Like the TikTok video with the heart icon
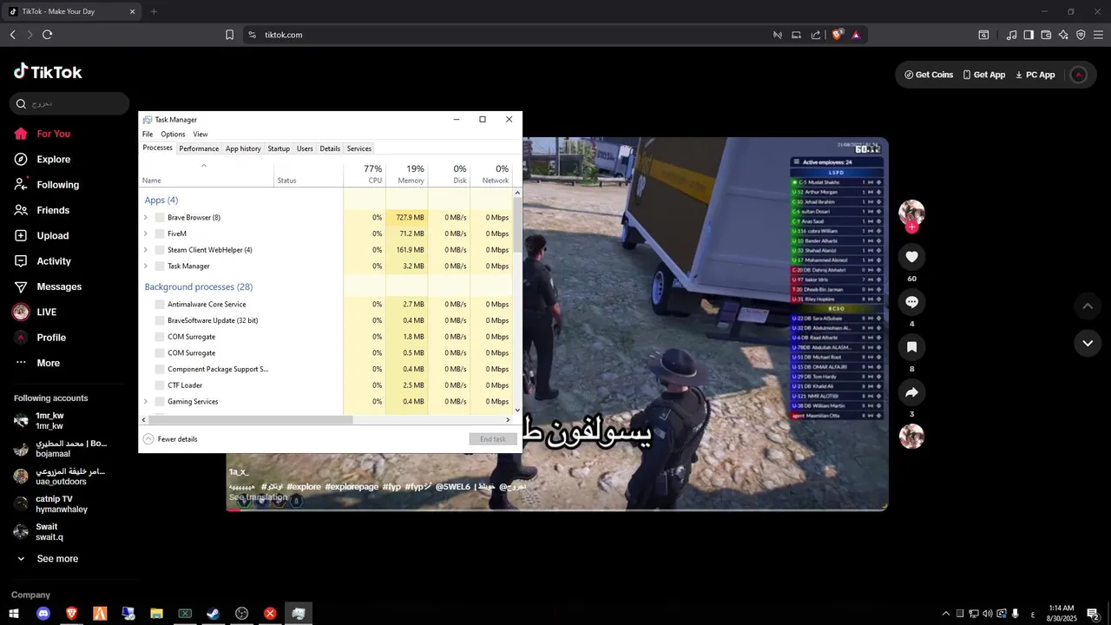Screen dimensions: 1111x625 (911, 257)
